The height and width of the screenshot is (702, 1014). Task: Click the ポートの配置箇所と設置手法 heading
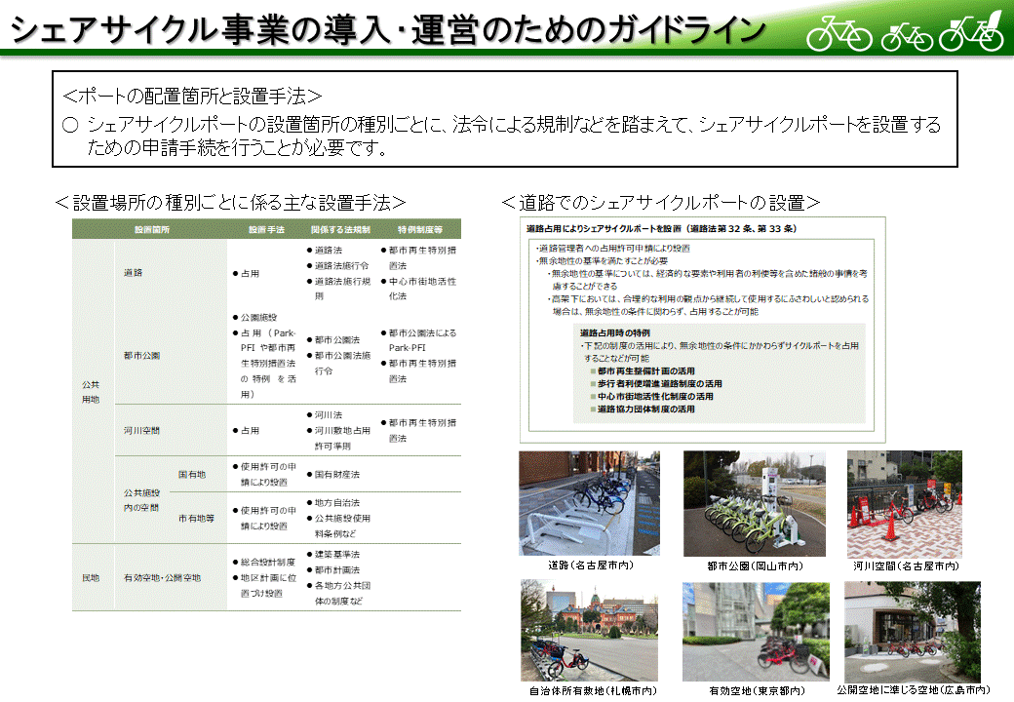point(192,97)
